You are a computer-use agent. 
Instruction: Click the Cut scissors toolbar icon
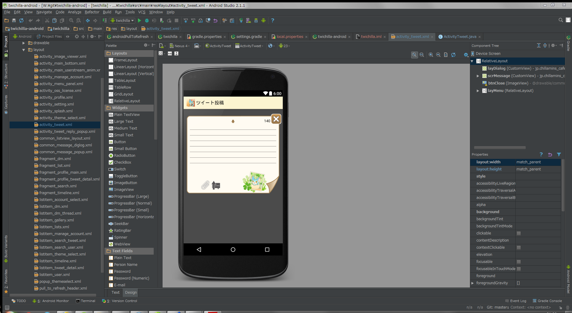(47, 20)
